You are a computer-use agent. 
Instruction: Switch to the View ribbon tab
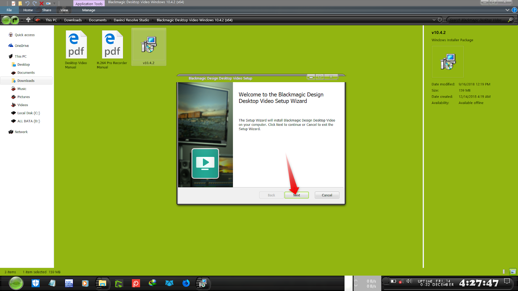[x=64, y=10]
